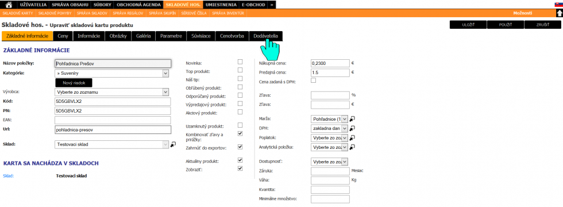Click the Zrušiť button

coord(542,24)
